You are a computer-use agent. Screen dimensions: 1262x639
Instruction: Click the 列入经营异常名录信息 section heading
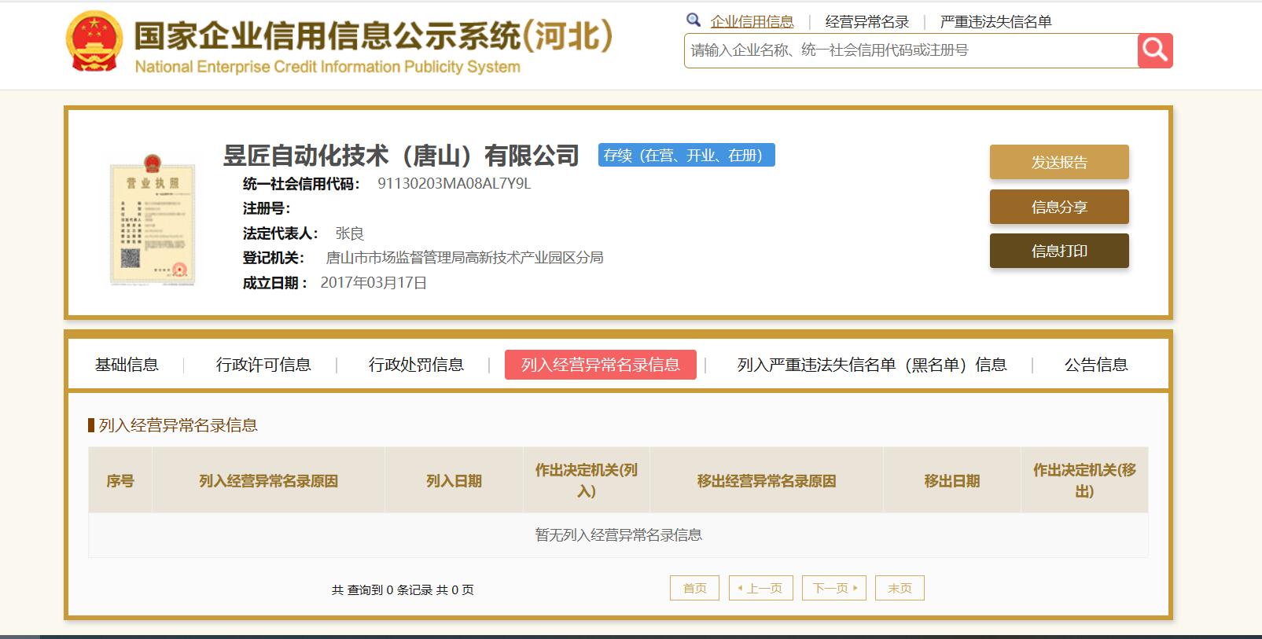pyautogui.click(x=178, y=425)
